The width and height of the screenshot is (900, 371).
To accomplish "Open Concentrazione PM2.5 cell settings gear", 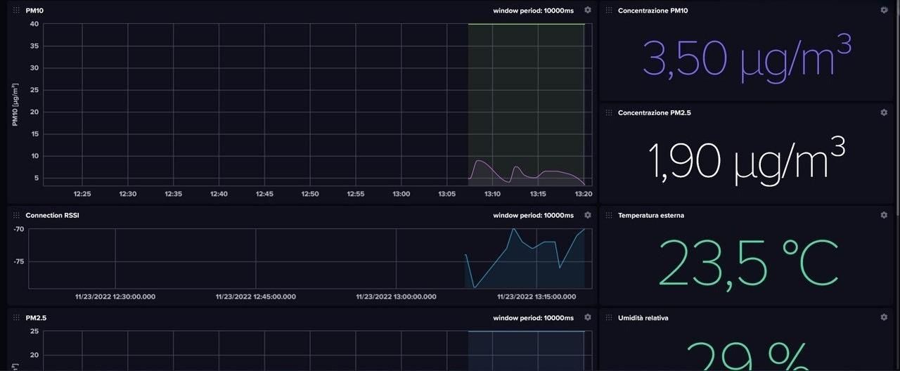I will pos(884,112).
